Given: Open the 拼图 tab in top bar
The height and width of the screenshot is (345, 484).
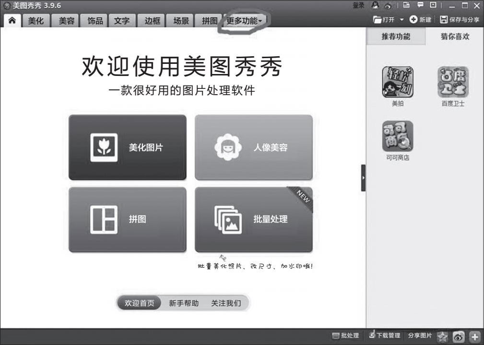Looking at the screenshot, I should 209,21.
